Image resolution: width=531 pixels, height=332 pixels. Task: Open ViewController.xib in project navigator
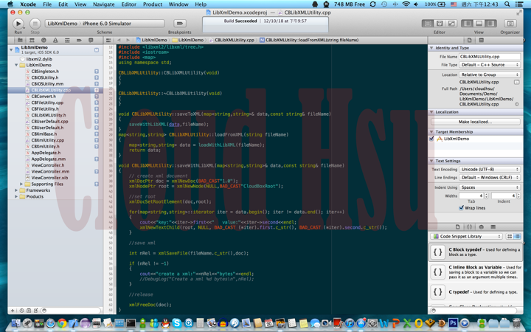pyautogui.click(x=49, y=178)
